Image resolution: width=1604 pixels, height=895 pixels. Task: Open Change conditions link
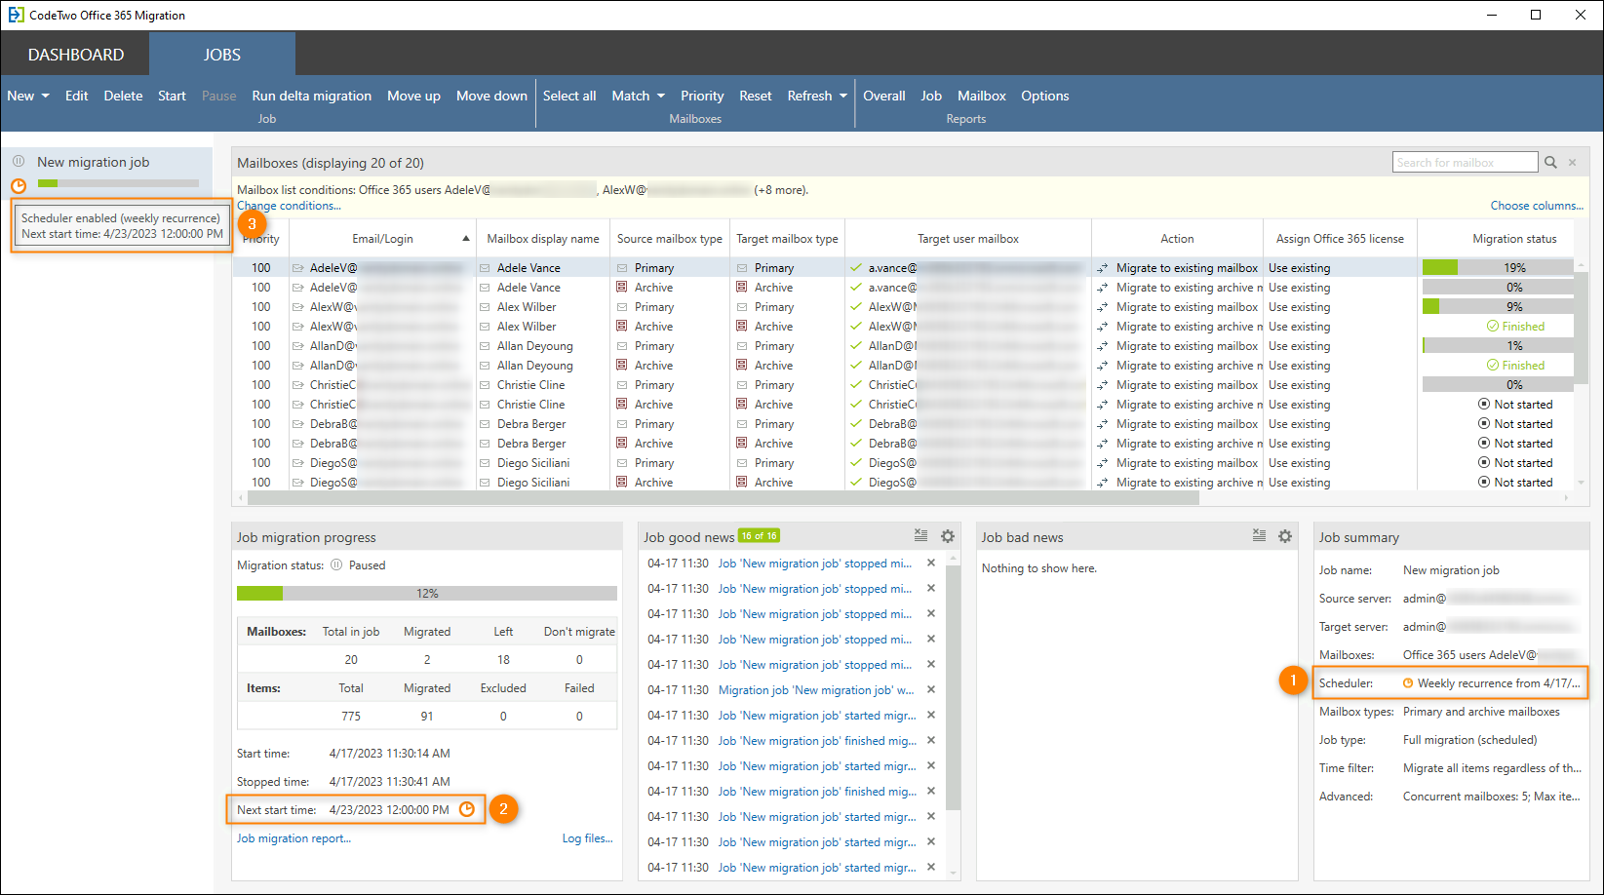click(x=289, y=206)
